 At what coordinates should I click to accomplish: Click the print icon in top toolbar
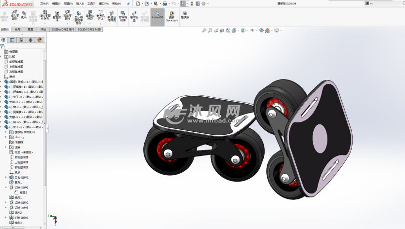tap(164, 3)
